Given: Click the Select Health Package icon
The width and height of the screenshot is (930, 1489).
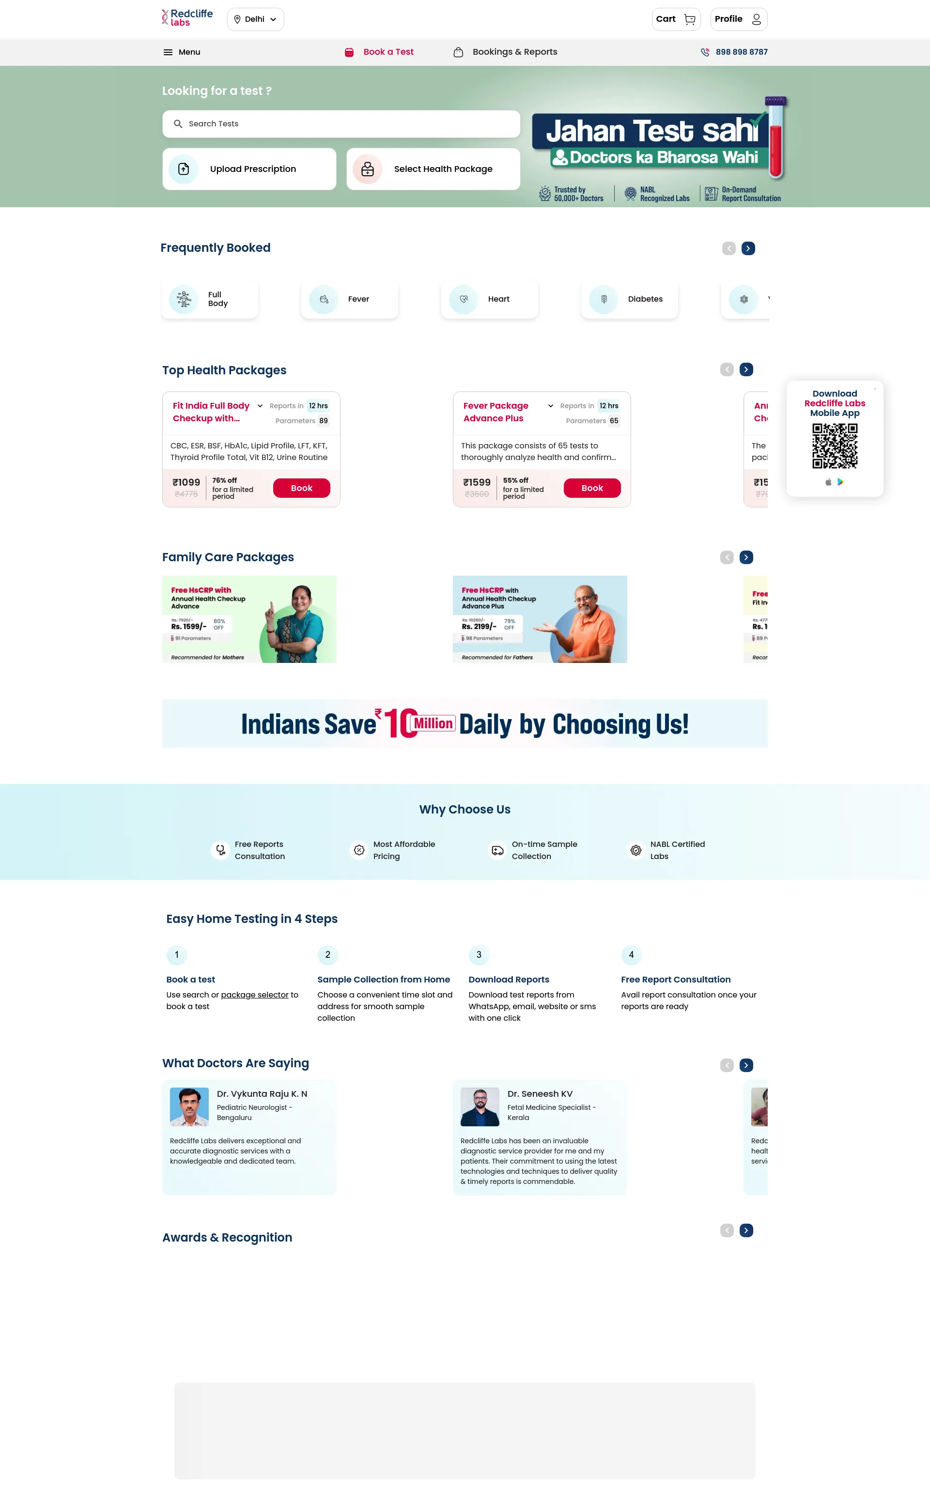Looking at the screenshot, I should tap(369, 168).
